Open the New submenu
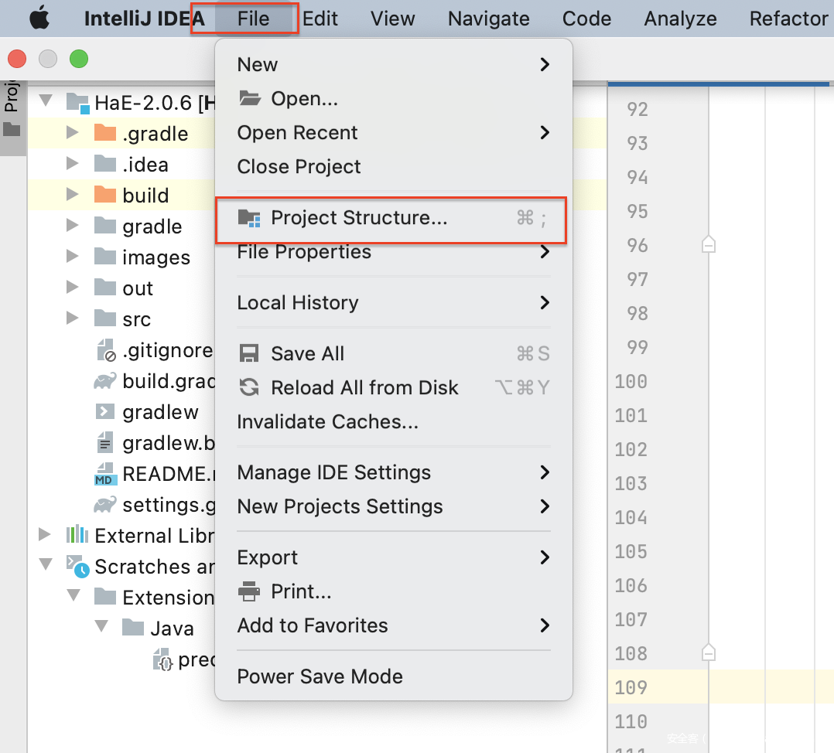Screen dimensions: 834x753 pyautogui.click(x=394, y=64)
